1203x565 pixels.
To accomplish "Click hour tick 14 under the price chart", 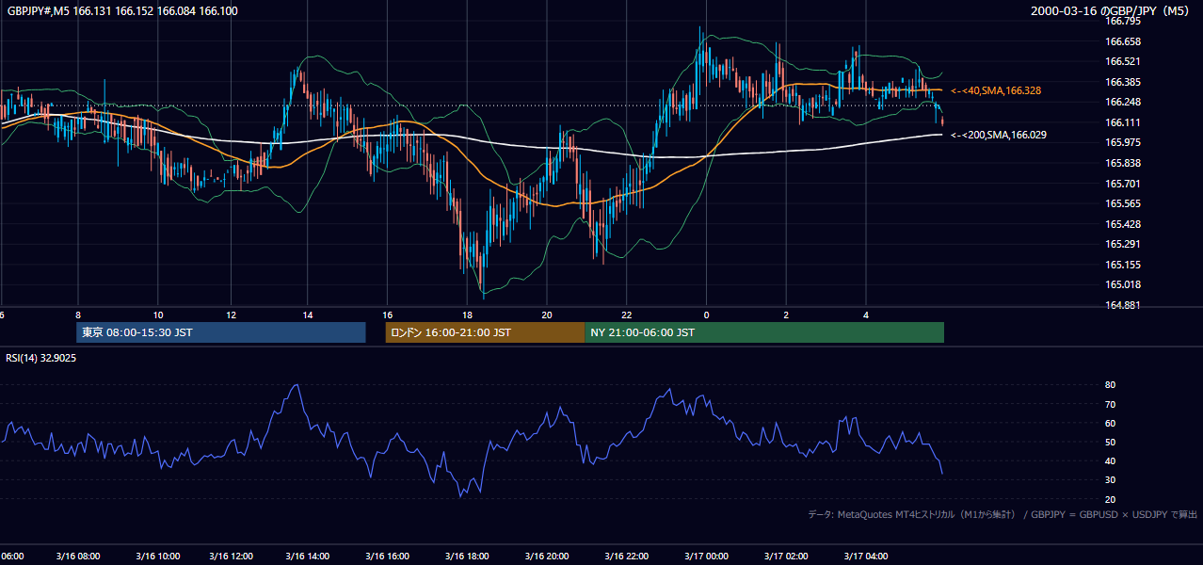I will coord(307,315).
